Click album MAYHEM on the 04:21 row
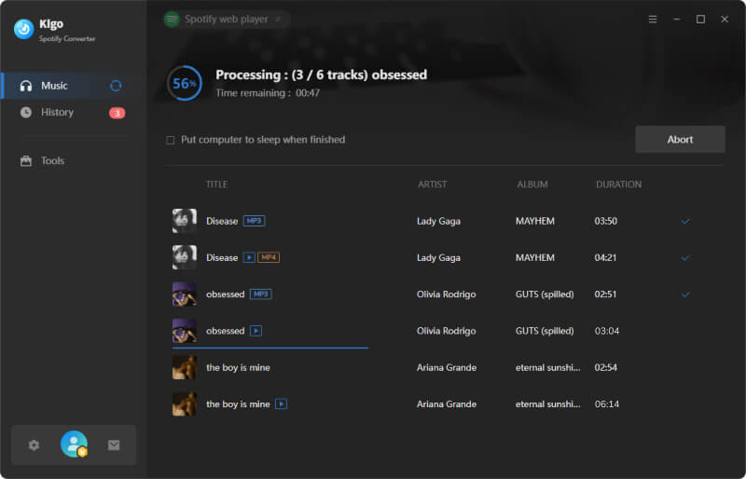This screenshot has height=479, width=746. [x=534, y=257]
